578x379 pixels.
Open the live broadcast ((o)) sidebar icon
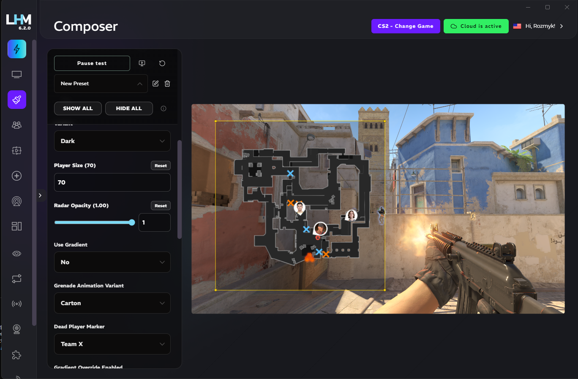[17, 303]
